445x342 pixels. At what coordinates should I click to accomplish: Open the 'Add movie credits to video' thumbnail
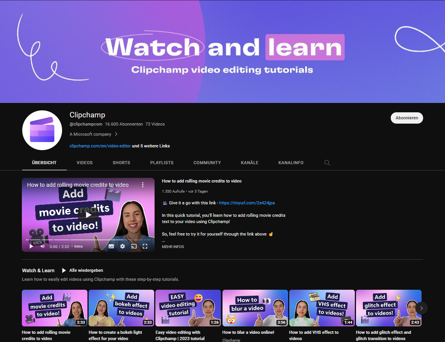point(55,308)
